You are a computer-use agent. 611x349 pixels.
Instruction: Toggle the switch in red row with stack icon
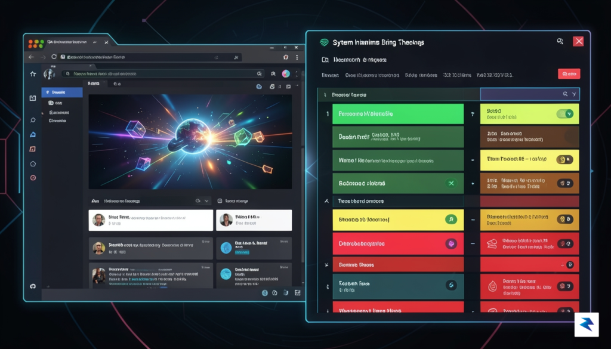[565, 244]
